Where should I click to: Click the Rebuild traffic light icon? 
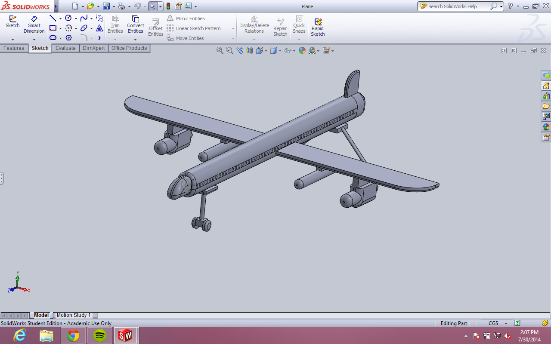(x=168, y=6)
